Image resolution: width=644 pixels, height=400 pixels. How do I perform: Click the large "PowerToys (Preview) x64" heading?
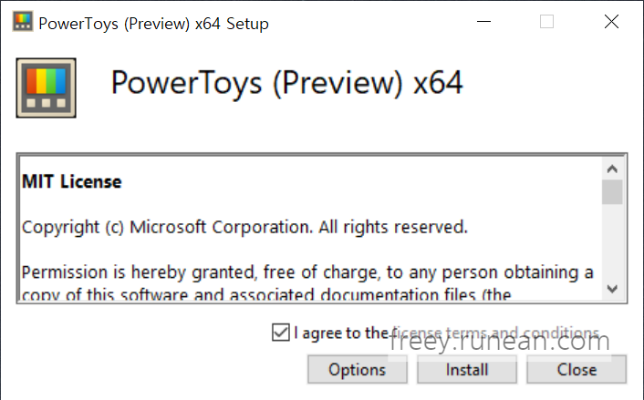point(287,83)
